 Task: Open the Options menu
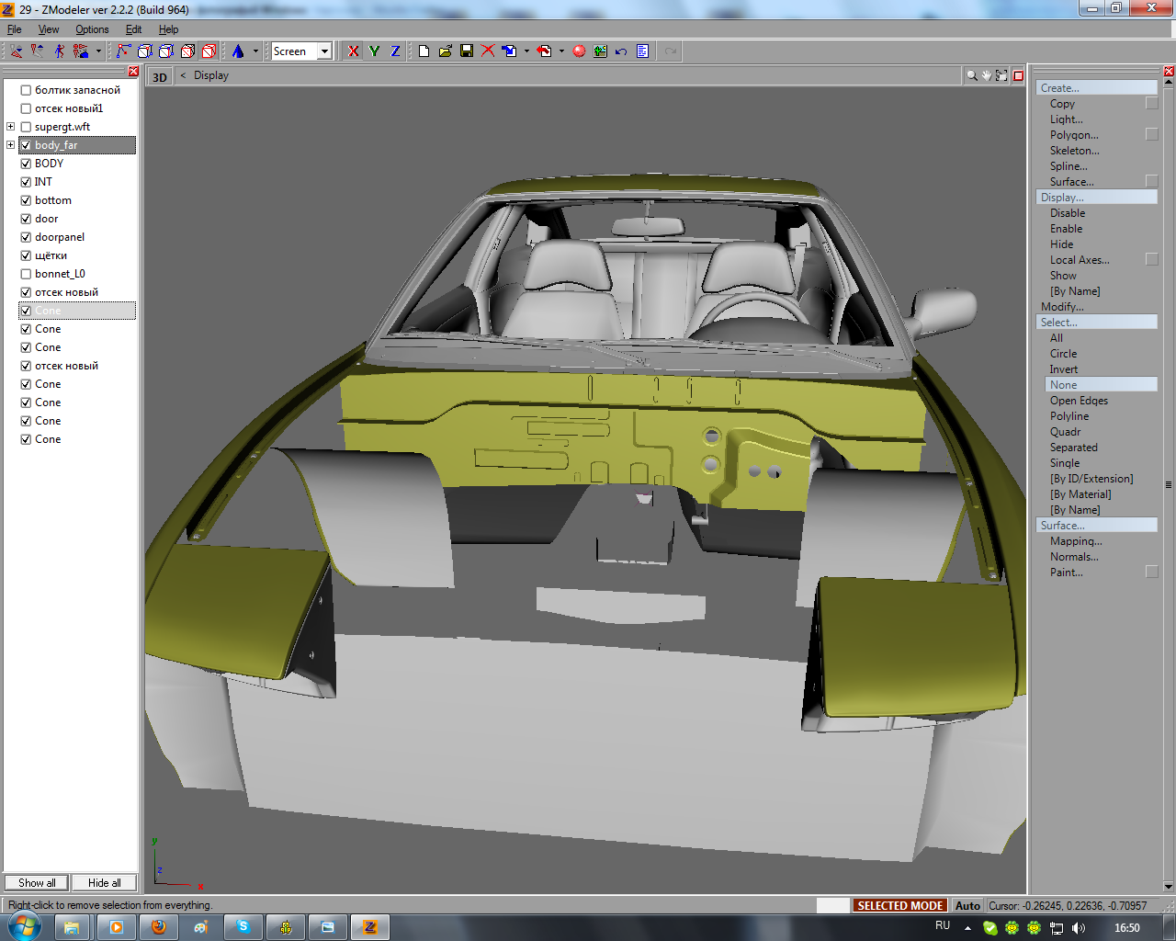point(92,29)
